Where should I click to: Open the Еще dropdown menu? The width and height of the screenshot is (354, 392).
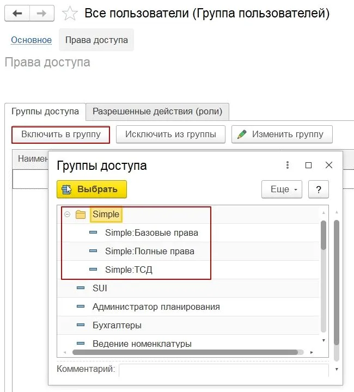click(x=282, y=189)
